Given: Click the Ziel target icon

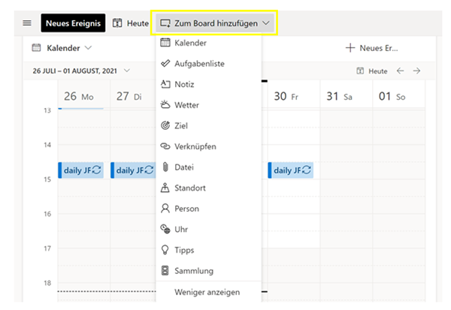Looking at the screenshot, I should (x=166, y=125).
